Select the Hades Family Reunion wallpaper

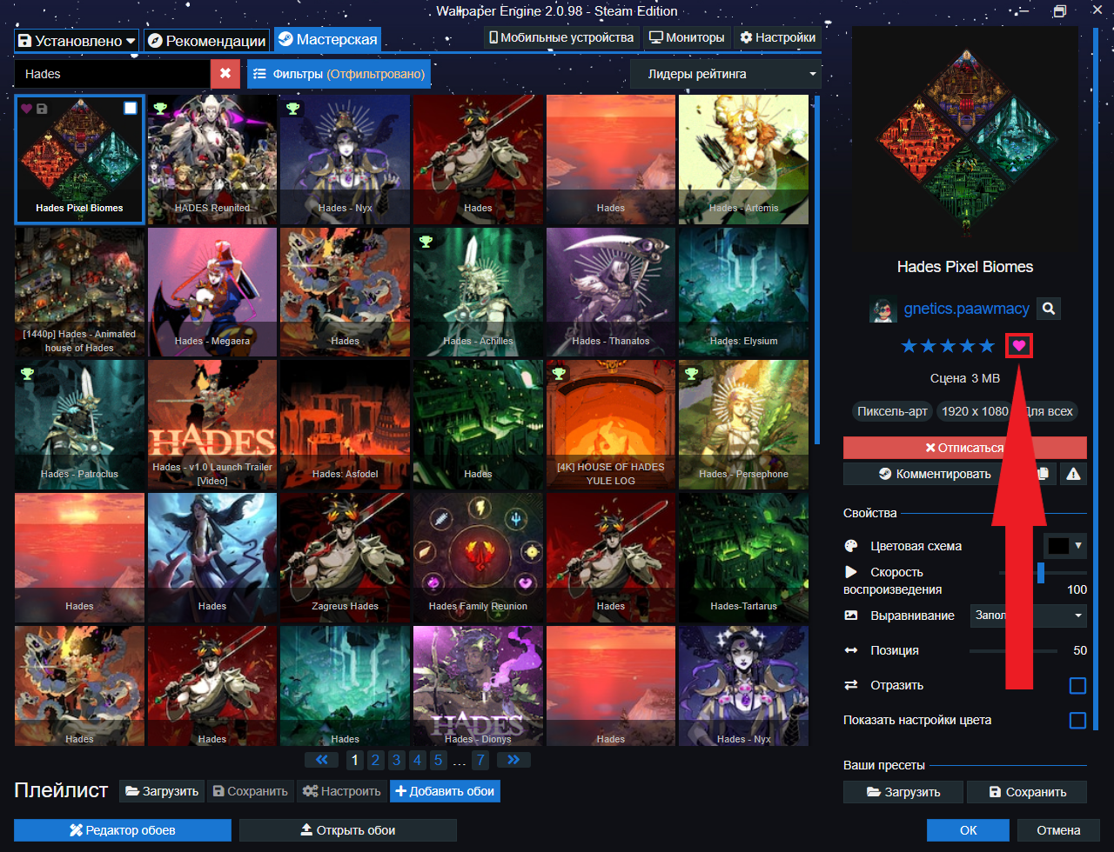pyautogui.click(x=478, y=557)
